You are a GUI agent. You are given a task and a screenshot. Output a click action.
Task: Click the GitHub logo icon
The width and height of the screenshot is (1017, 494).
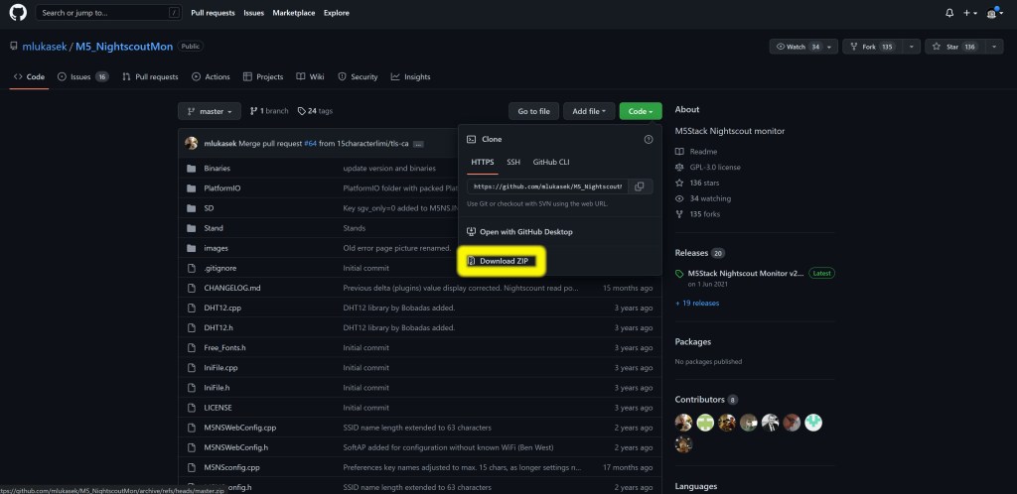click(x=18, y=13)
